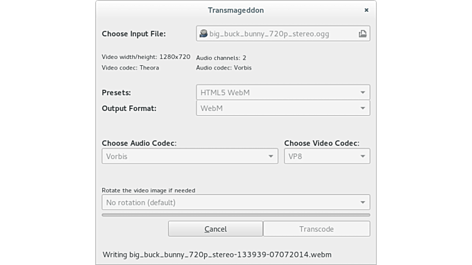
Task: Click the 'Video codec: Theora' info label
Action: pos(131,68)
